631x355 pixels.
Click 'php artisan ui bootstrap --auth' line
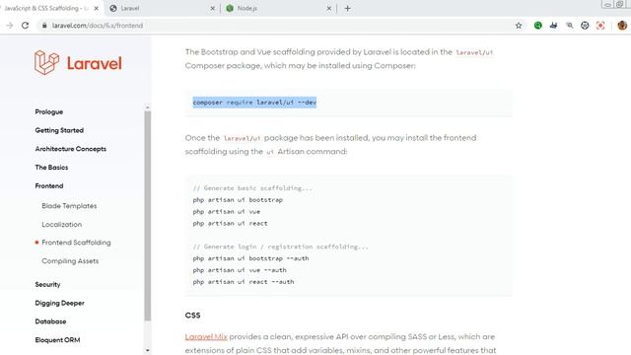click(250, 258)
